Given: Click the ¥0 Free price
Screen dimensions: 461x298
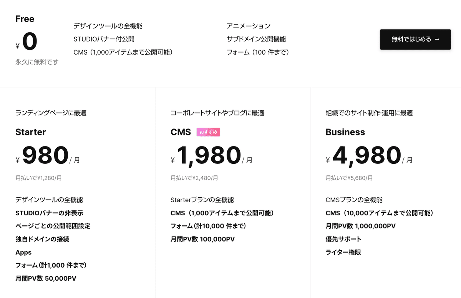Looking at the screenshot, I should (27, 42).
